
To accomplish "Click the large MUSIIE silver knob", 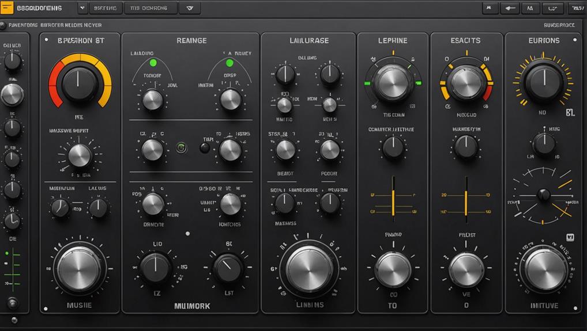I will [79, 268].
